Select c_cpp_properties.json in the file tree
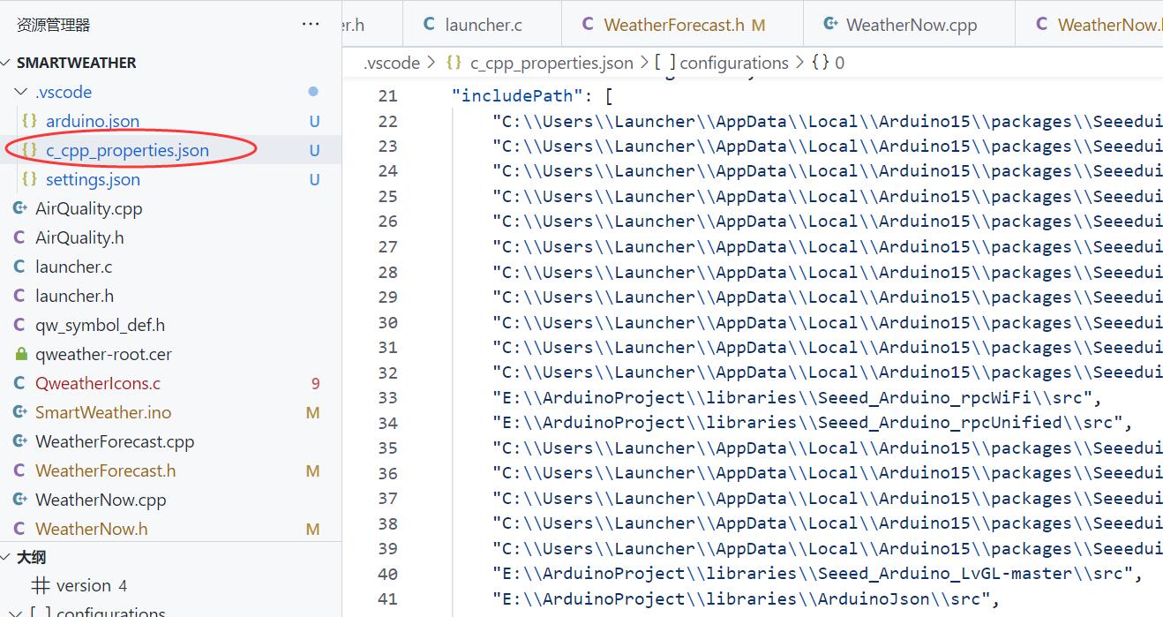 click(x=127, y=150)
